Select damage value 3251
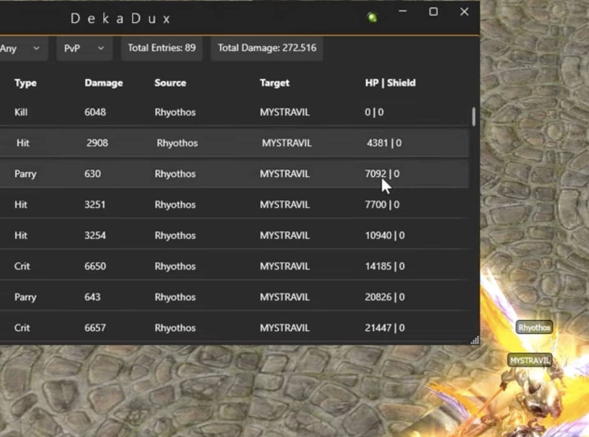Viewport: 589px width, 437px height. point(95,204)
